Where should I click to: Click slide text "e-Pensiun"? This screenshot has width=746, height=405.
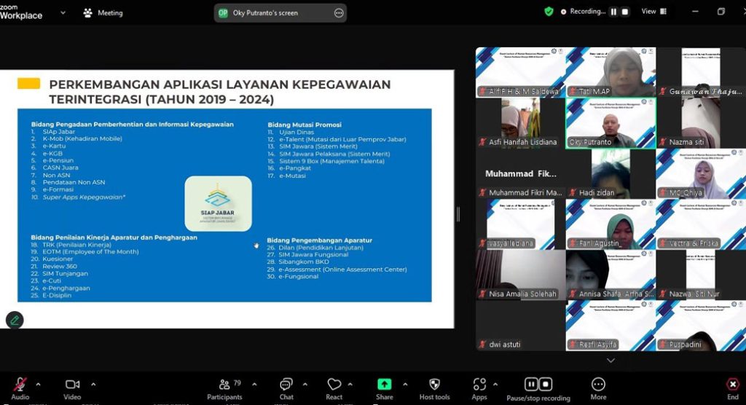pyautogui.click(x=58, y=160)
